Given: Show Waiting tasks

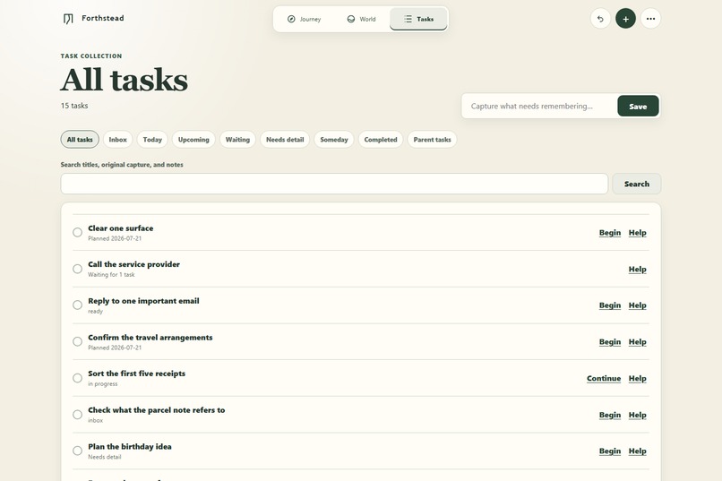Looking at the screenshot, I should click(237, 140).
